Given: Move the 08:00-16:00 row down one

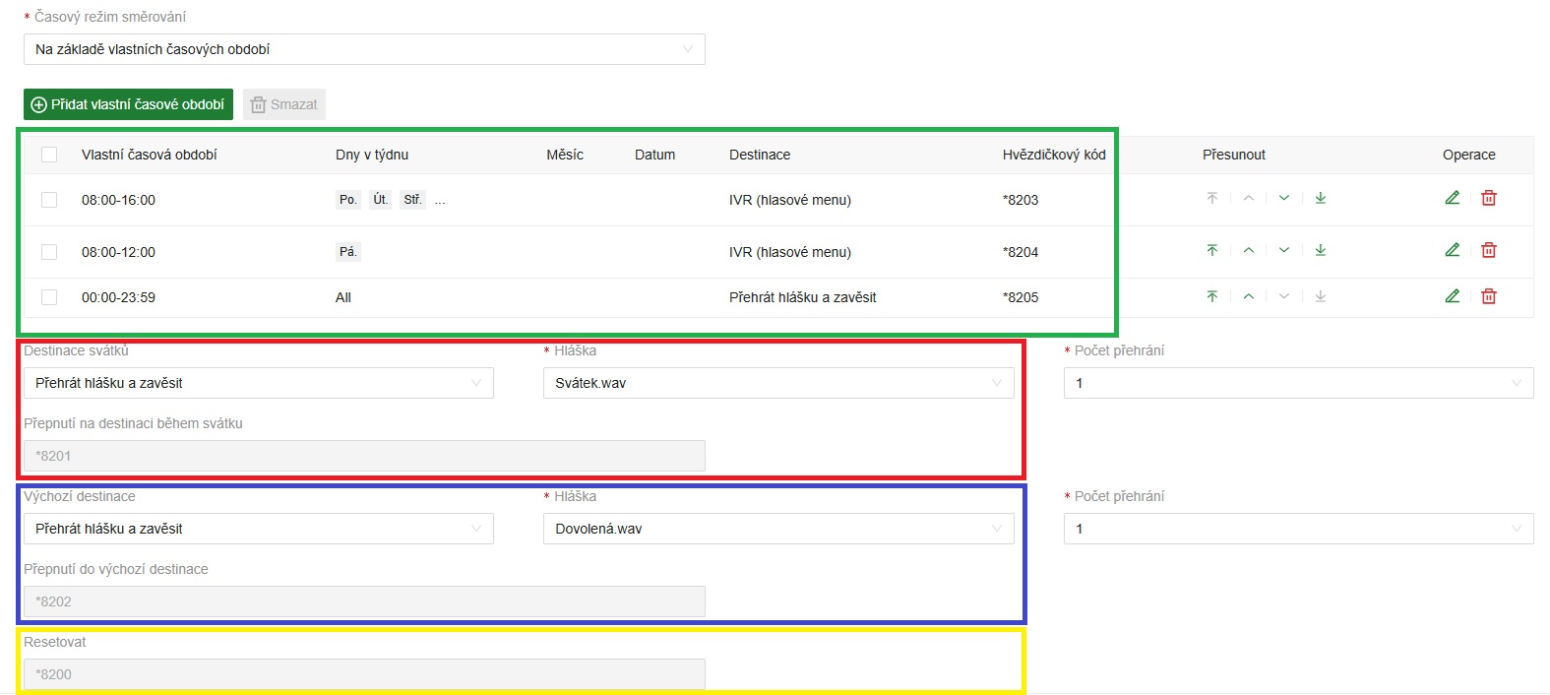Looking at the screenshot, I should [1283, 198].
